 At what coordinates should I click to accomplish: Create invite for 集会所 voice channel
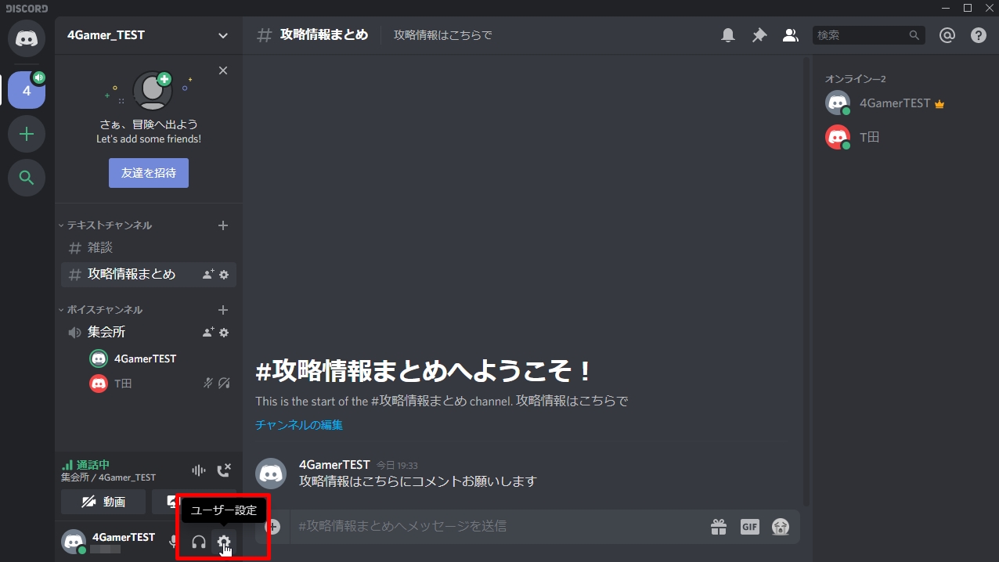click(207, 333)
